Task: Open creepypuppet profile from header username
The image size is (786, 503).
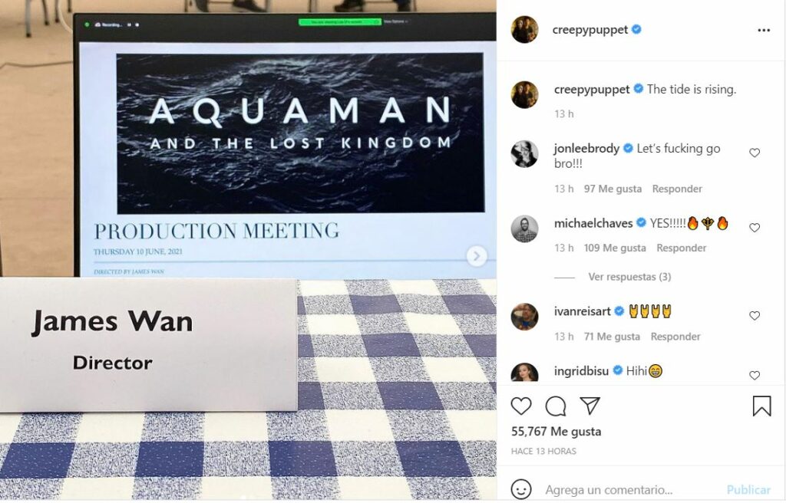Action: pos(590,30)
